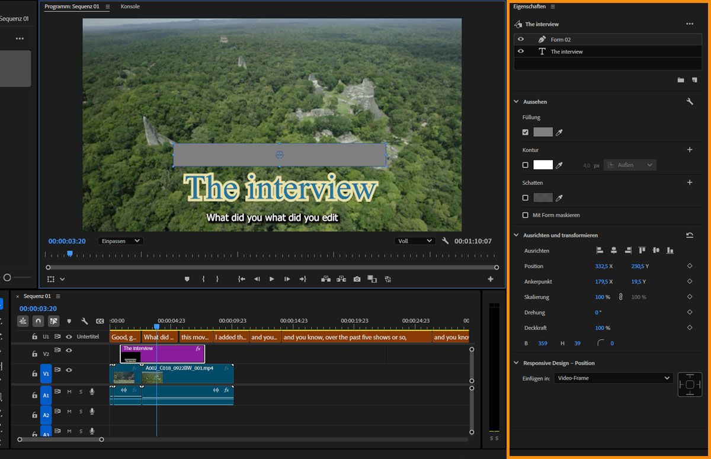The image size is (711, 459).
Task: Export frame with the camera icon
Action: pos(357,279)
